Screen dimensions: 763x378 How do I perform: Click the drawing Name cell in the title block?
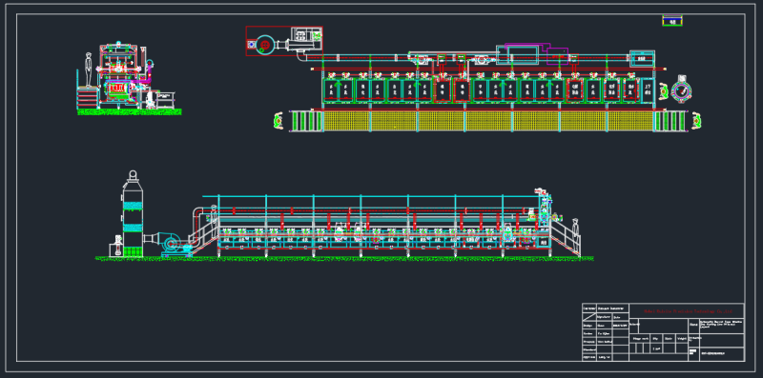[x=694, y=324]
